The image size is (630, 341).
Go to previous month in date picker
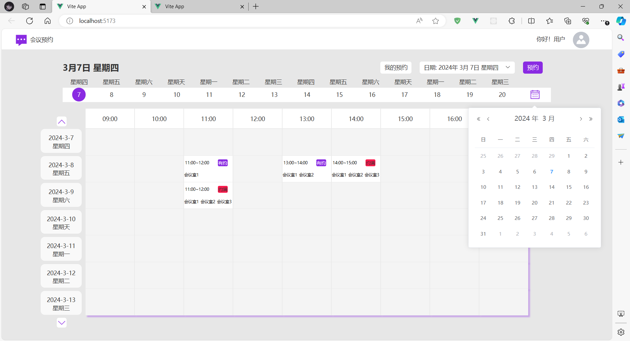[488, 119]
